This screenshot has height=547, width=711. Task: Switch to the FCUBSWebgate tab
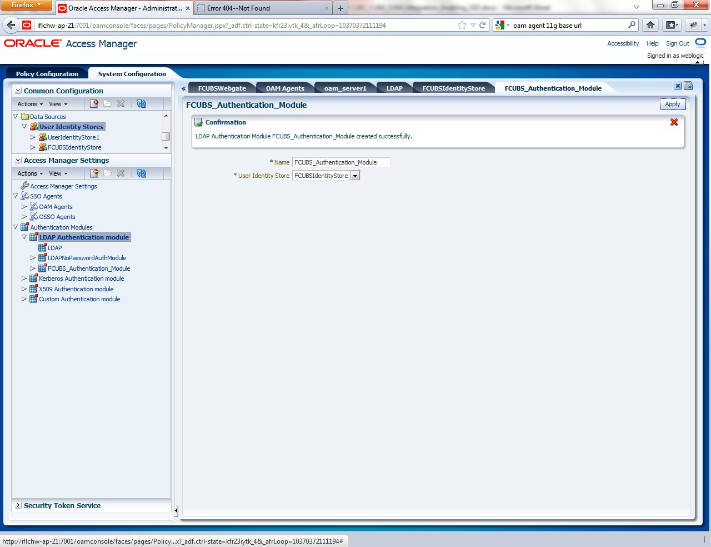[222, 88]
